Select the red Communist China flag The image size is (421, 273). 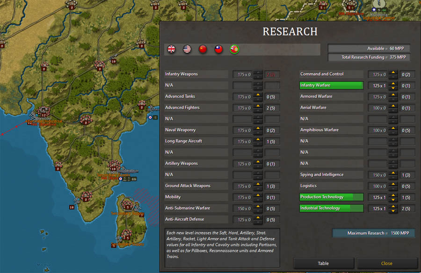[203, 49]
